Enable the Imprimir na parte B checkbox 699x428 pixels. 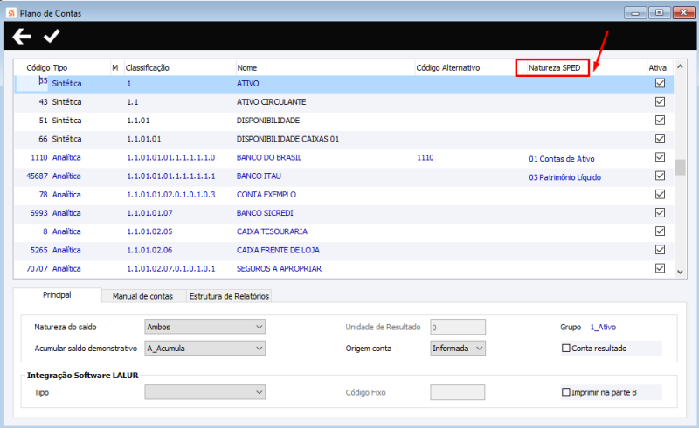tap(565, 392)
